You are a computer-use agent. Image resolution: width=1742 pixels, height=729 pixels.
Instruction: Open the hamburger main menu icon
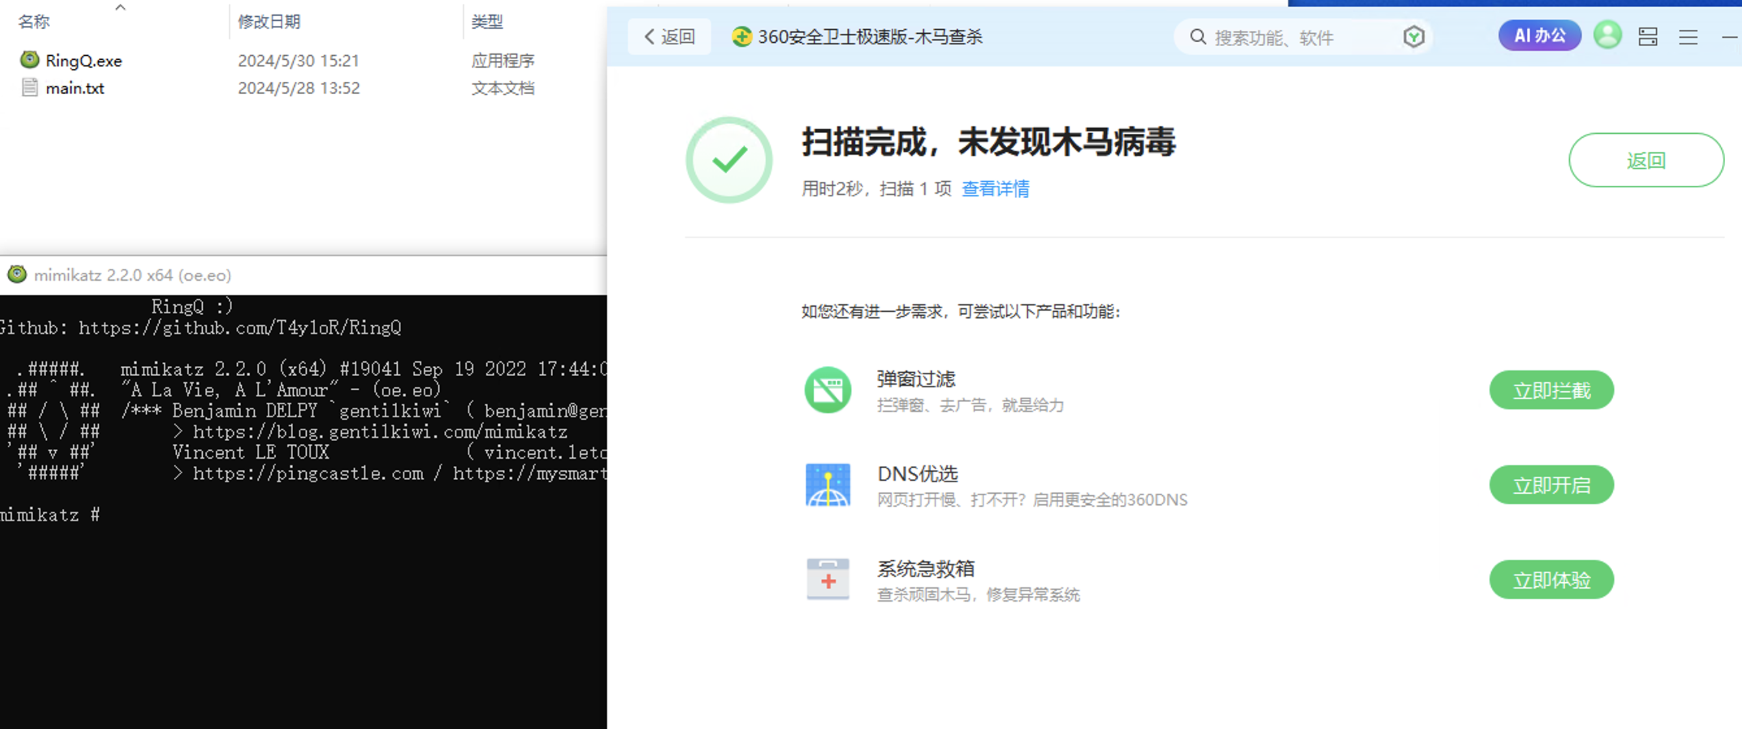[1688, 37]
